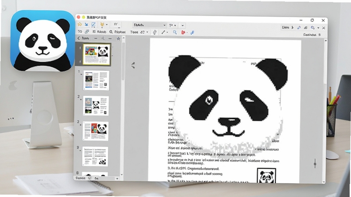The width and height of the screenshot is (351, 197).
Task: Click the small icon in the bottom status bar
Action: pyautogui.click(x=90, y=178)
